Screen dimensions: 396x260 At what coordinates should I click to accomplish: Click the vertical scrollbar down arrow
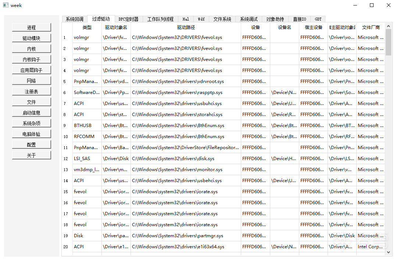(388, 252)
